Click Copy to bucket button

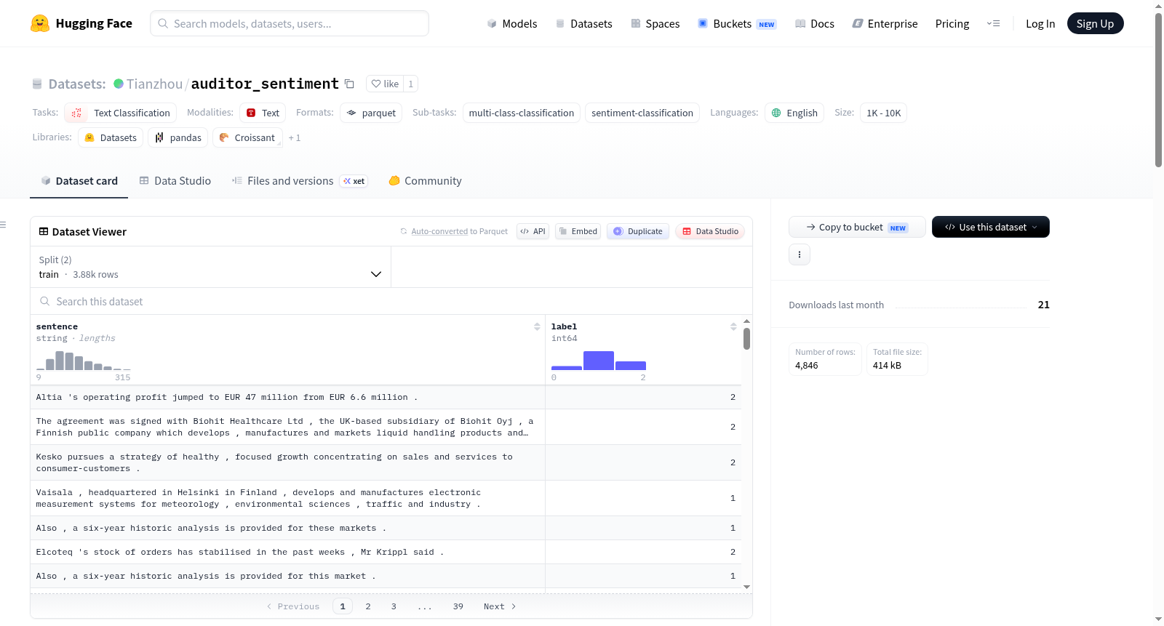[857, 227]
